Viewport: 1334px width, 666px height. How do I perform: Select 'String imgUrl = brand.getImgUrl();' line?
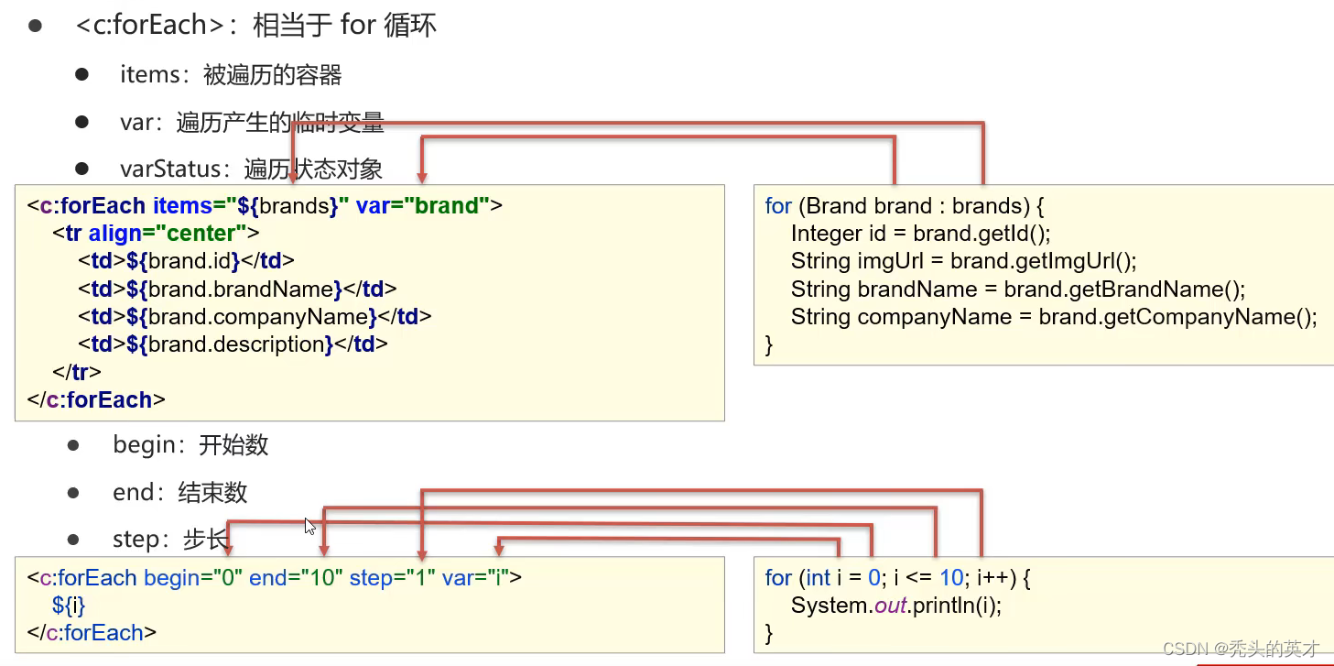[964, 261]
